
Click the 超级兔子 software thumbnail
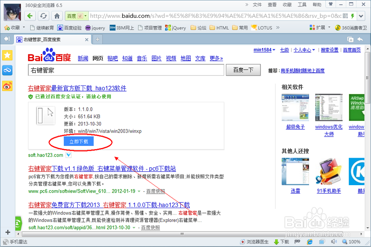[295, 107]
